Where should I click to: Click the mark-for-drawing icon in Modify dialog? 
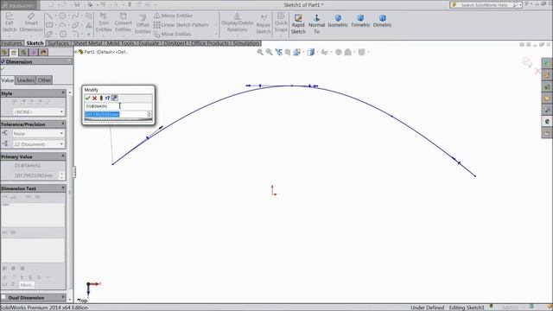coord(114,98)
